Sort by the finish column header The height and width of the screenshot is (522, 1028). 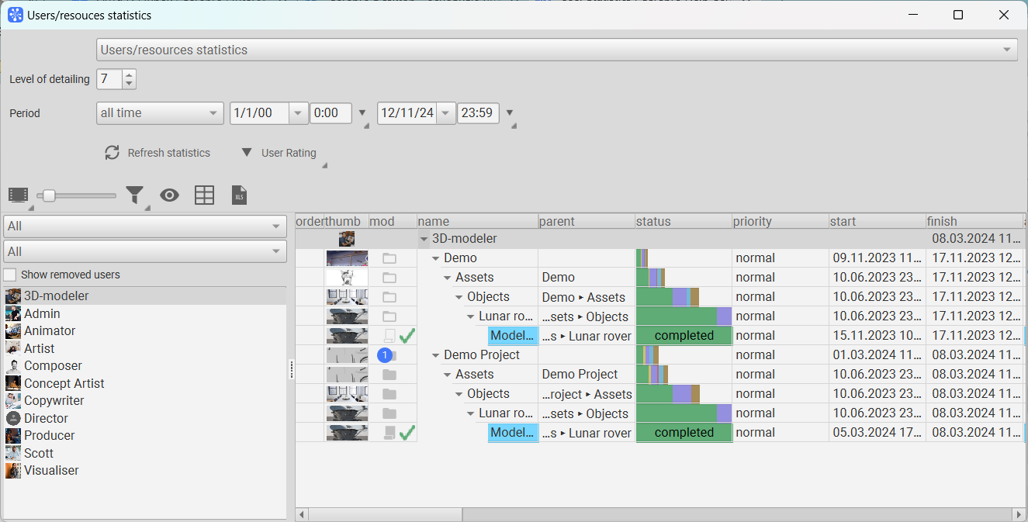(976, 221)
